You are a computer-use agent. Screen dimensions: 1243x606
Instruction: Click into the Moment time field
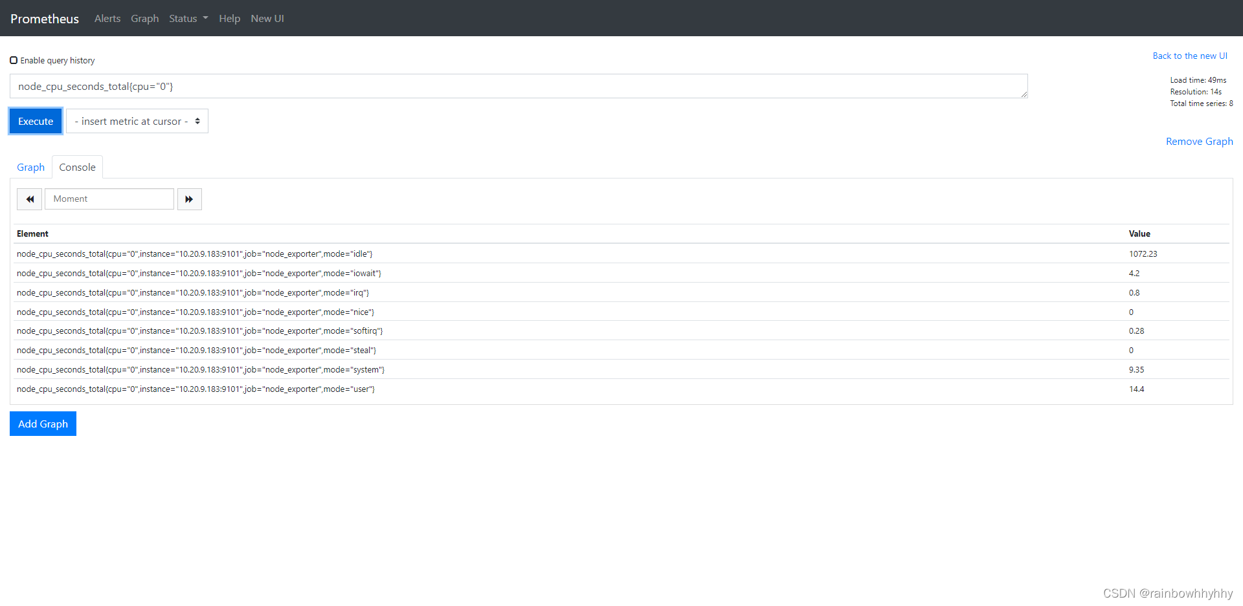point(109,199)
